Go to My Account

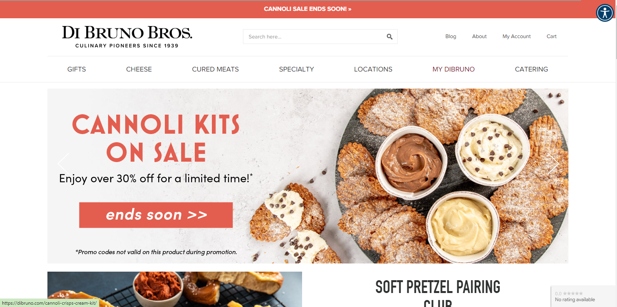[516, 37]
